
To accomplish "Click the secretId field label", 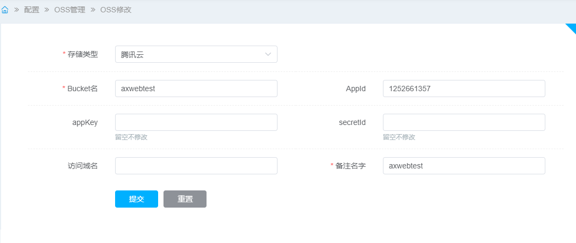I will point(352,122).
